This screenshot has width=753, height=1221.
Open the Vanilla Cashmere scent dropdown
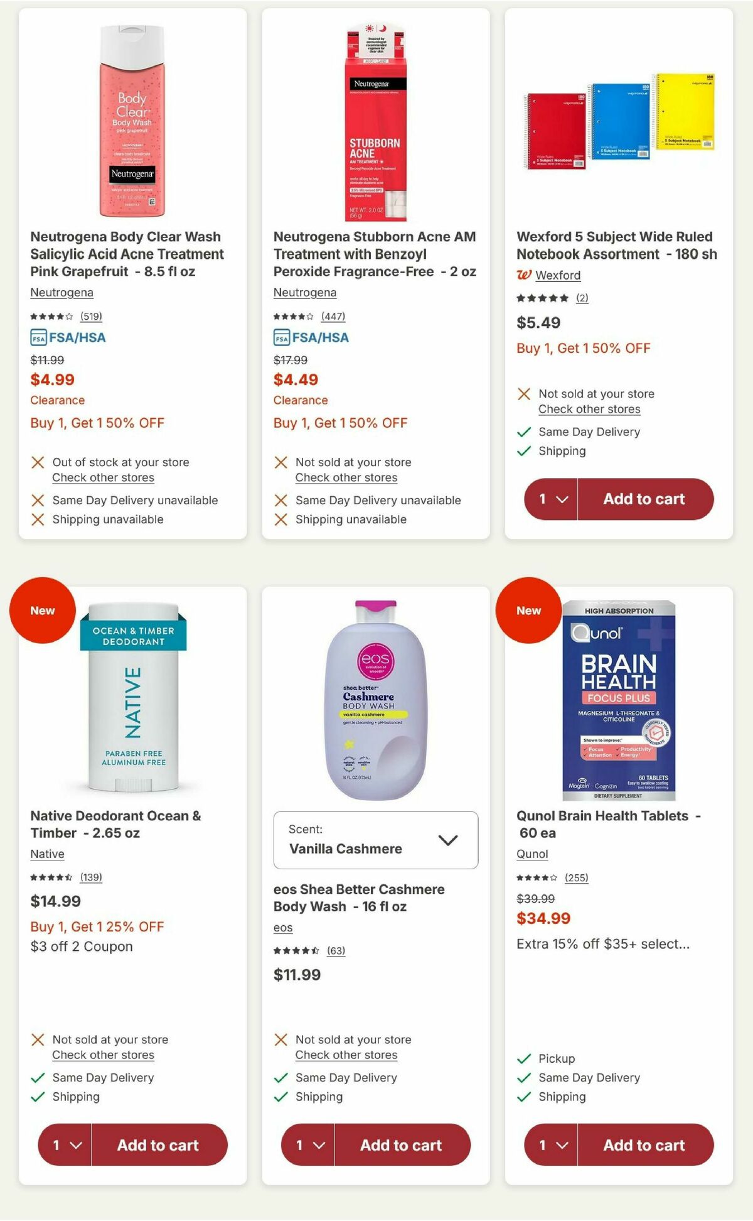[x=375, y=840]
